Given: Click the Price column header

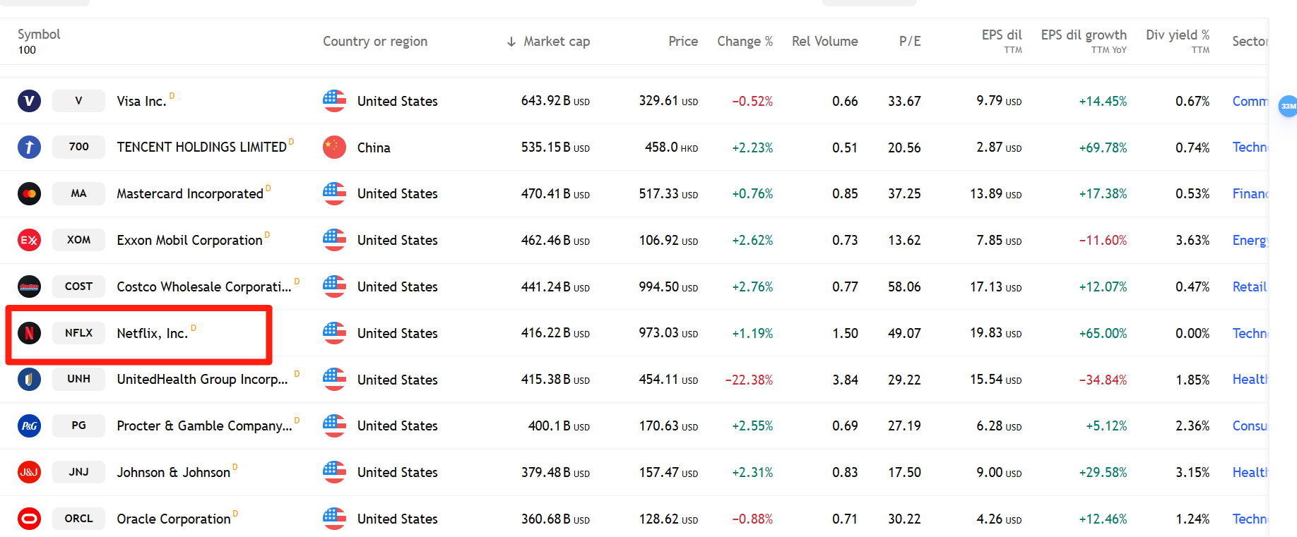Looking at the screenshot, I should pos(683,41).
